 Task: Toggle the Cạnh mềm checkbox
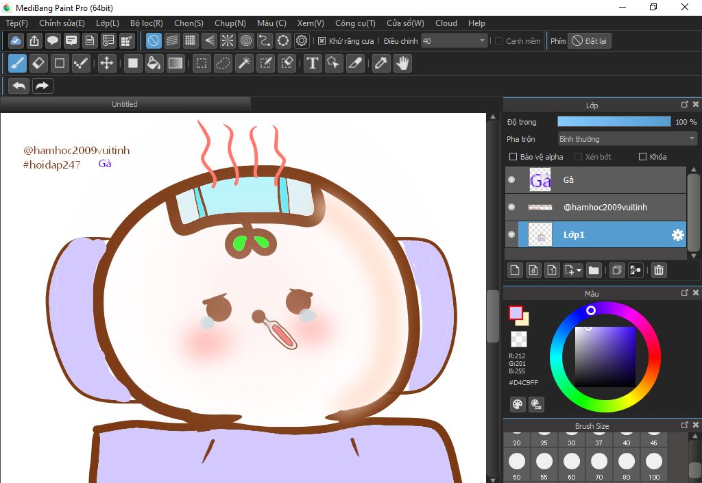pos(499,41)
